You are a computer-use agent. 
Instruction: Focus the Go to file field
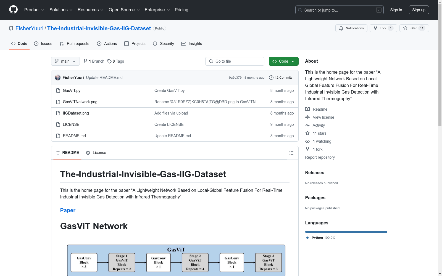pos(235,61)
